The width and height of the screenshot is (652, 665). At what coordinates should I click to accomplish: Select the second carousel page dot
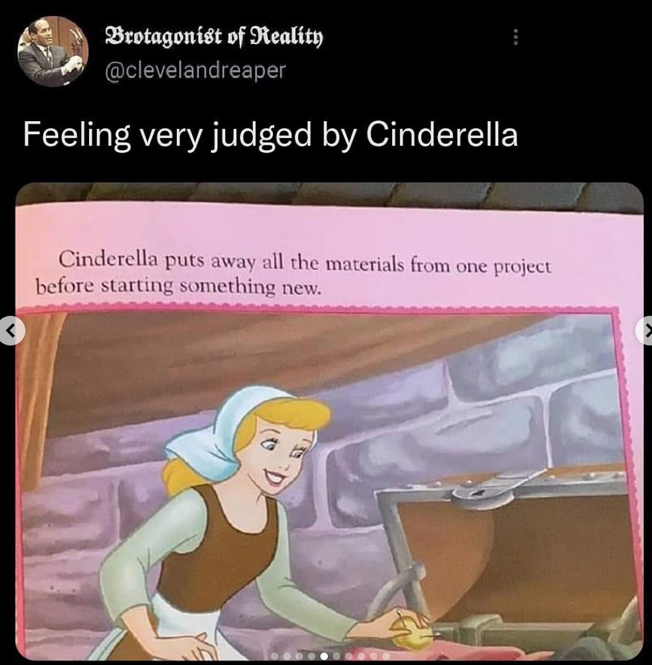point(287,656)
